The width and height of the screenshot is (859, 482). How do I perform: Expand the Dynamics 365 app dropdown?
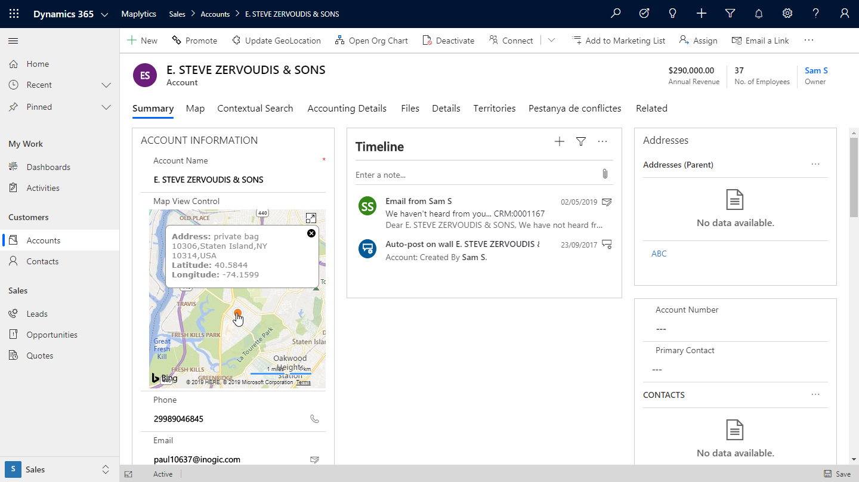pos(105,14)
